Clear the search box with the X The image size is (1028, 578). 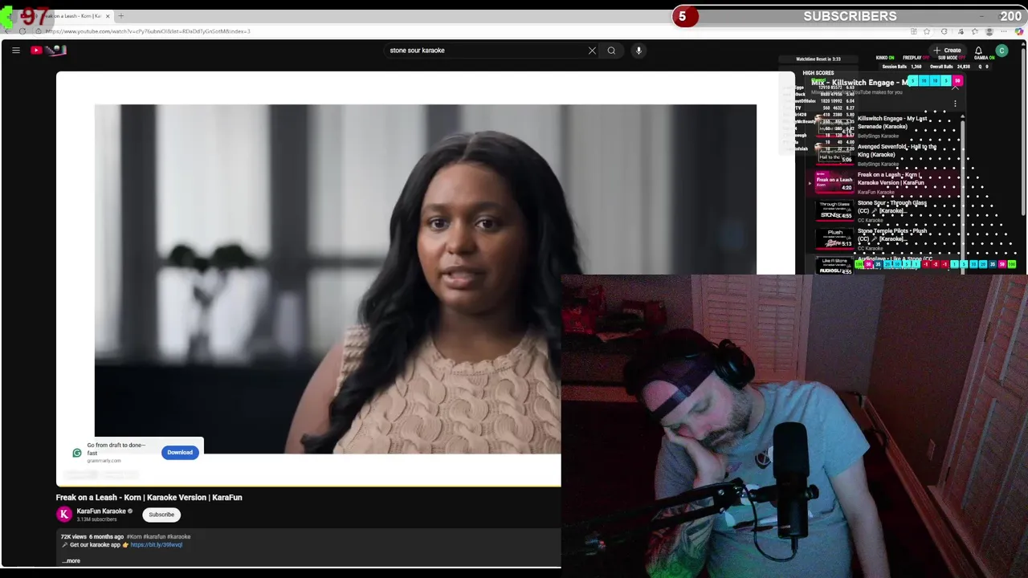592,51
